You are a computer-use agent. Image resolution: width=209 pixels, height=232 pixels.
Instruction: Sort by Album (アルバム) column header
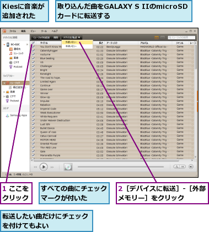[144, 43]
